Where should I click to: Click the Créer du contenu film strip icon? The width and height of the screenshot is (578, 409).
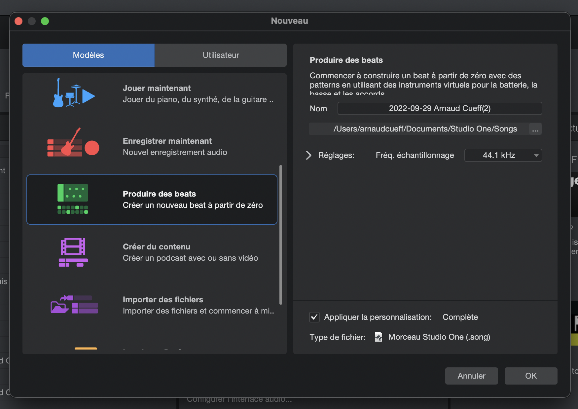[73, 252]
